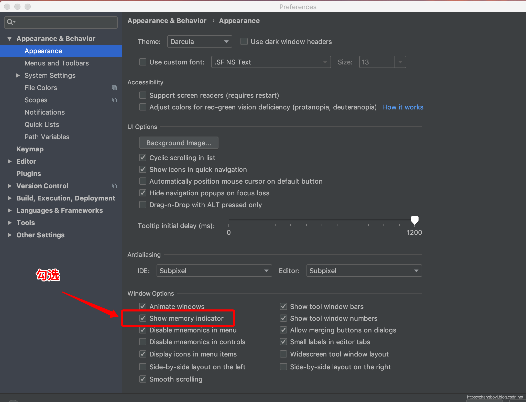
Task: Click the copy icon next to File Colors
Action: click(x=114, y=88)
